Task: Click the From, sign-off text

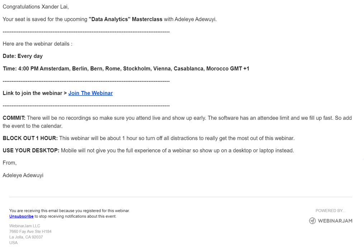Action: click(10, 163)
